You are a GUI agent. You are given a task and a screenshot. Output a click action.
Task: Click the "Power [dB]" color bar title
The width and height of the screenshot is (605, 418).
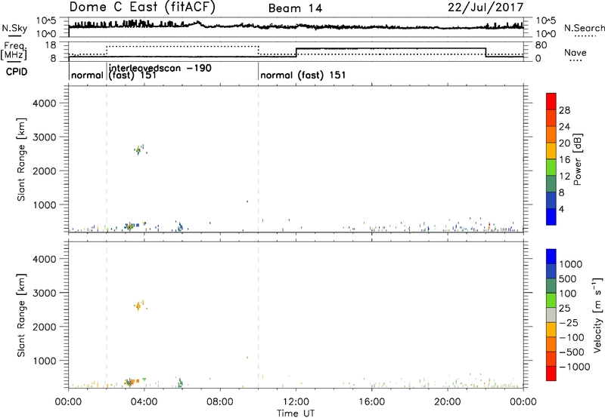577,159
